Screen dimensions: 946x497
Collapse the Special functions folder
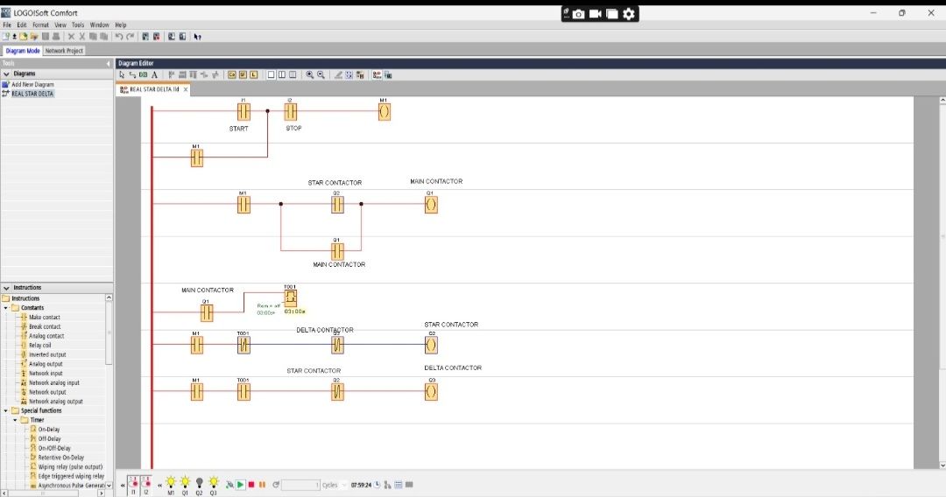point(6,411)
